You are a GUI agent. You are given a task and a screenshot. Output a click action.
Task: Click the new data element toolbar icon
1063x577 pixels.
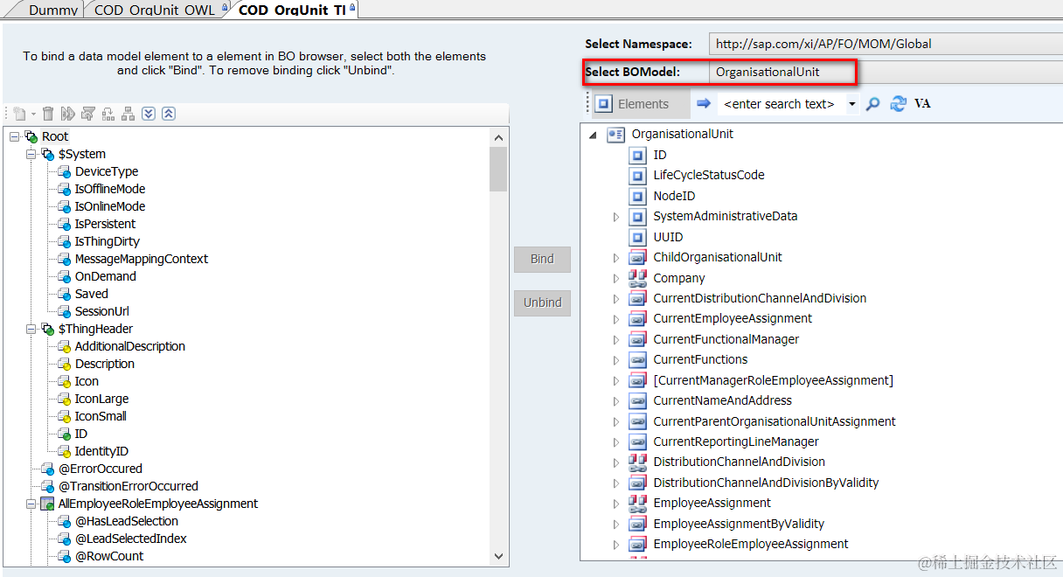(x=19, y=114)
